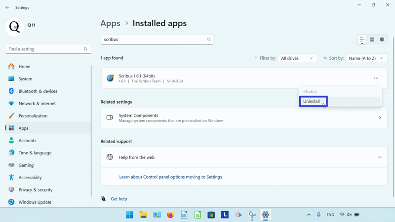The image size is (395, 222).
Task: Open the photo viewer app on taskbar
Action: point(157,215)
